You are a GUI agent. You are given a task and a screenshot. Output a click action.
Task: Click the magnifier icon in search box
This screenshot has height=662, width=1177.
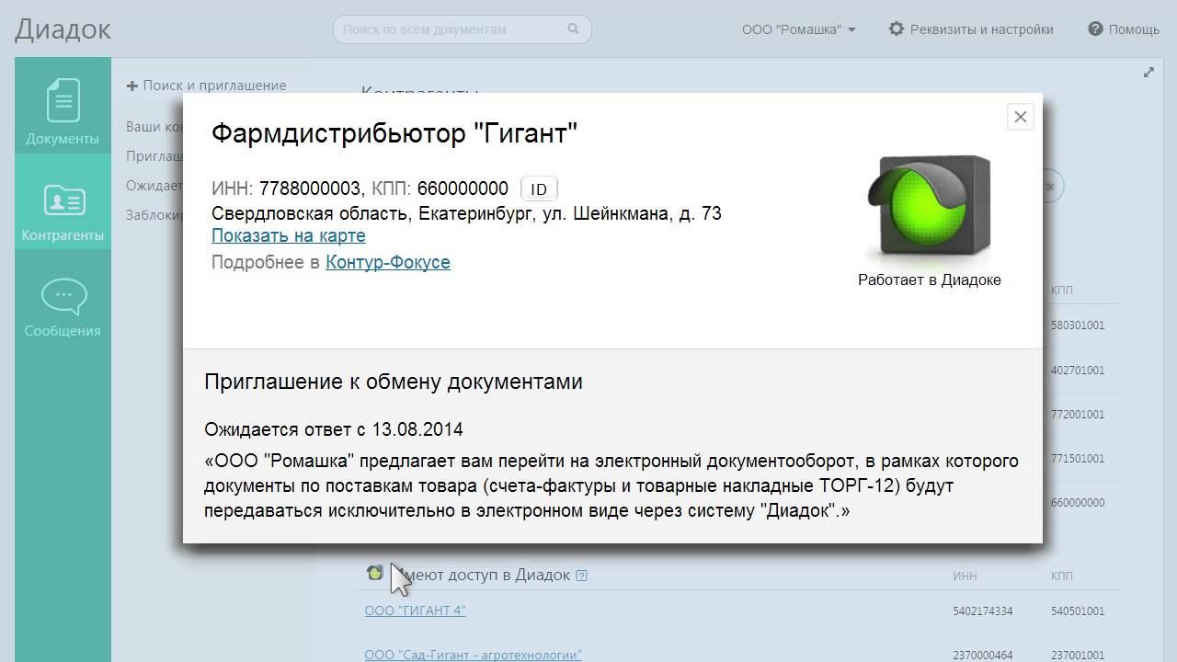point(574,29)
